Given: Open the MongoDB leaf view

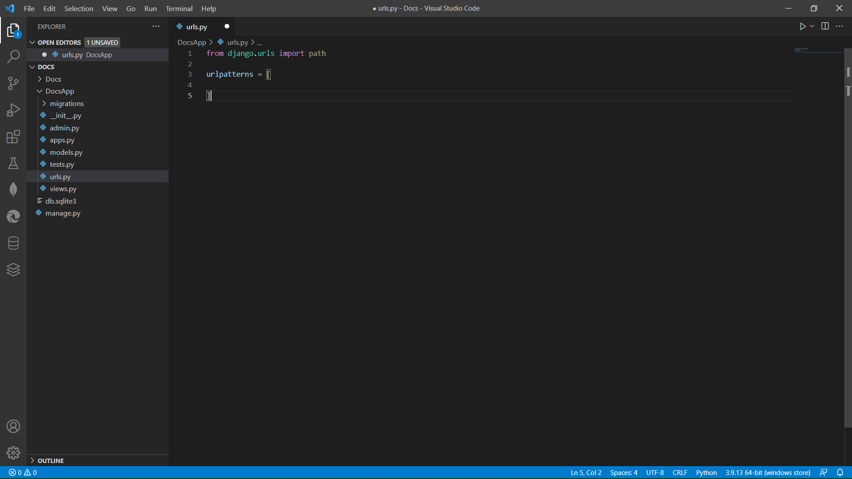Looking at the screenshot, I should [x=13, y=190].
